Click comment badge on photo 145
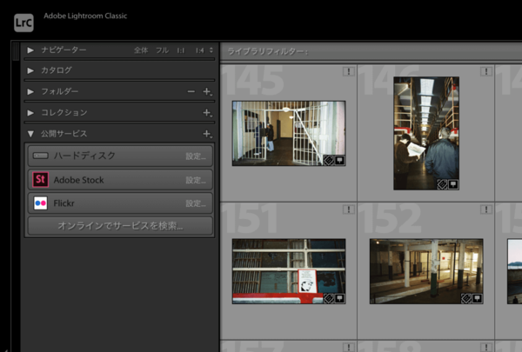 coord(339,161)
